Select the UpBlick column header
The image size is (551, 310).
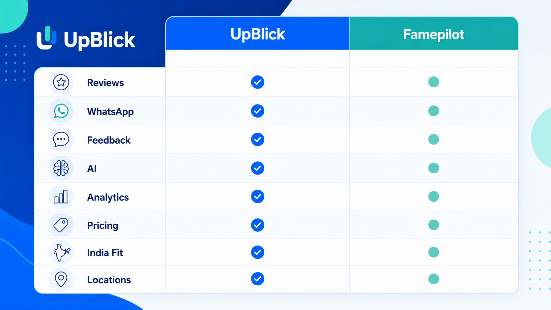257,33
